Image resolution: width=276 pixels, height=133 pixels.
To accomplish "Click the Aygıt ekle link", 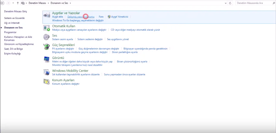I will point(58,17).
